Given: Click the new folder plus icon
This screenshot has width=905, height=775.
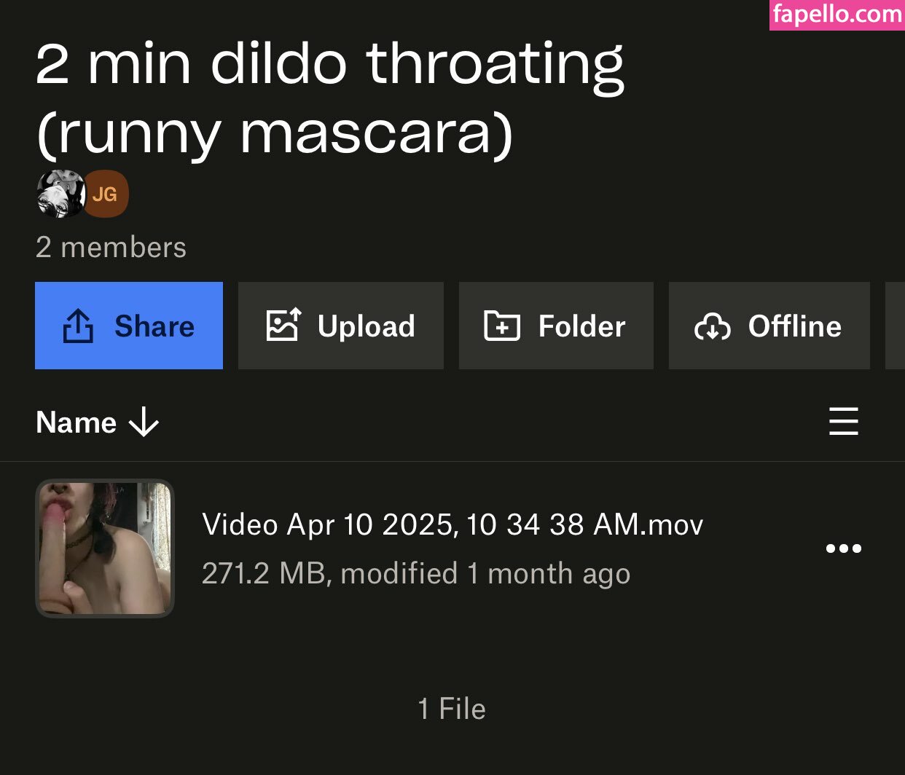Looking at the screenshot, I should pyautogui.click(x=502, y=326).
